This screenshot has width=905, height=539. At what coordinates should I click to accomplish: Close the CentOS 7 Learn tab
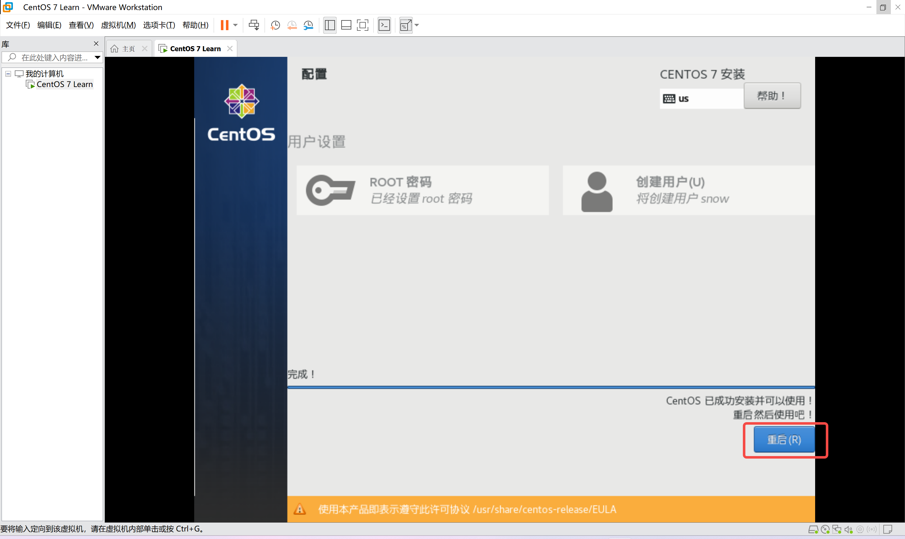[230, 49]
